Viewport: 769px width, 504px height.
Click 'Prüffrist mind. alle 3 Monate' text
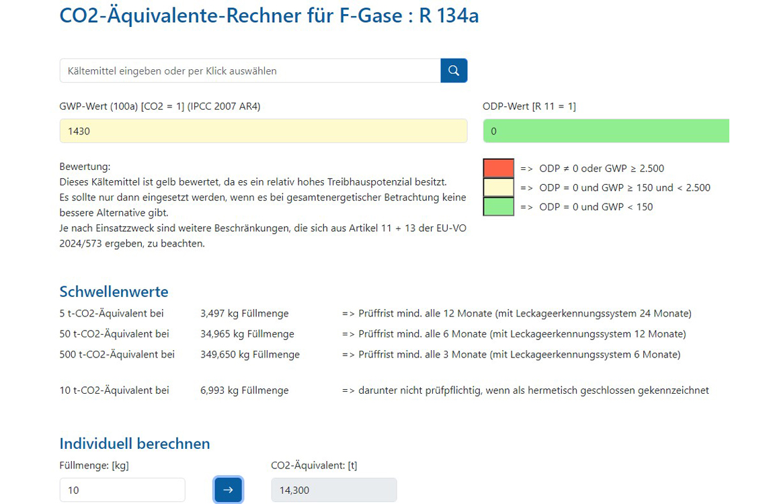point(422,354)
